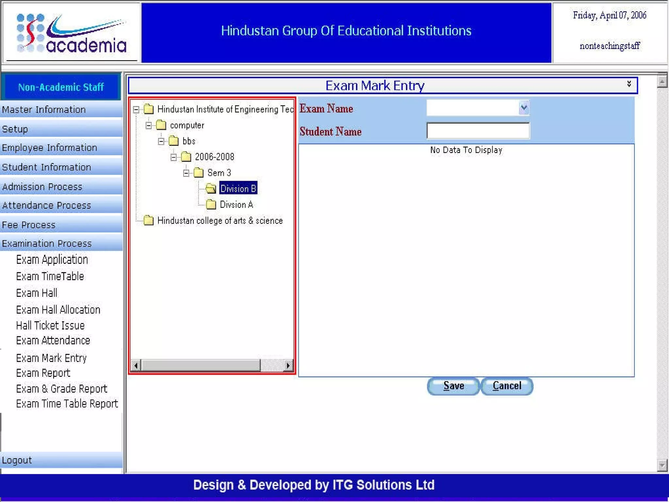Click the tree horizontal scrollbar right arrow
The image size is (669, 502).
point(288,365)
